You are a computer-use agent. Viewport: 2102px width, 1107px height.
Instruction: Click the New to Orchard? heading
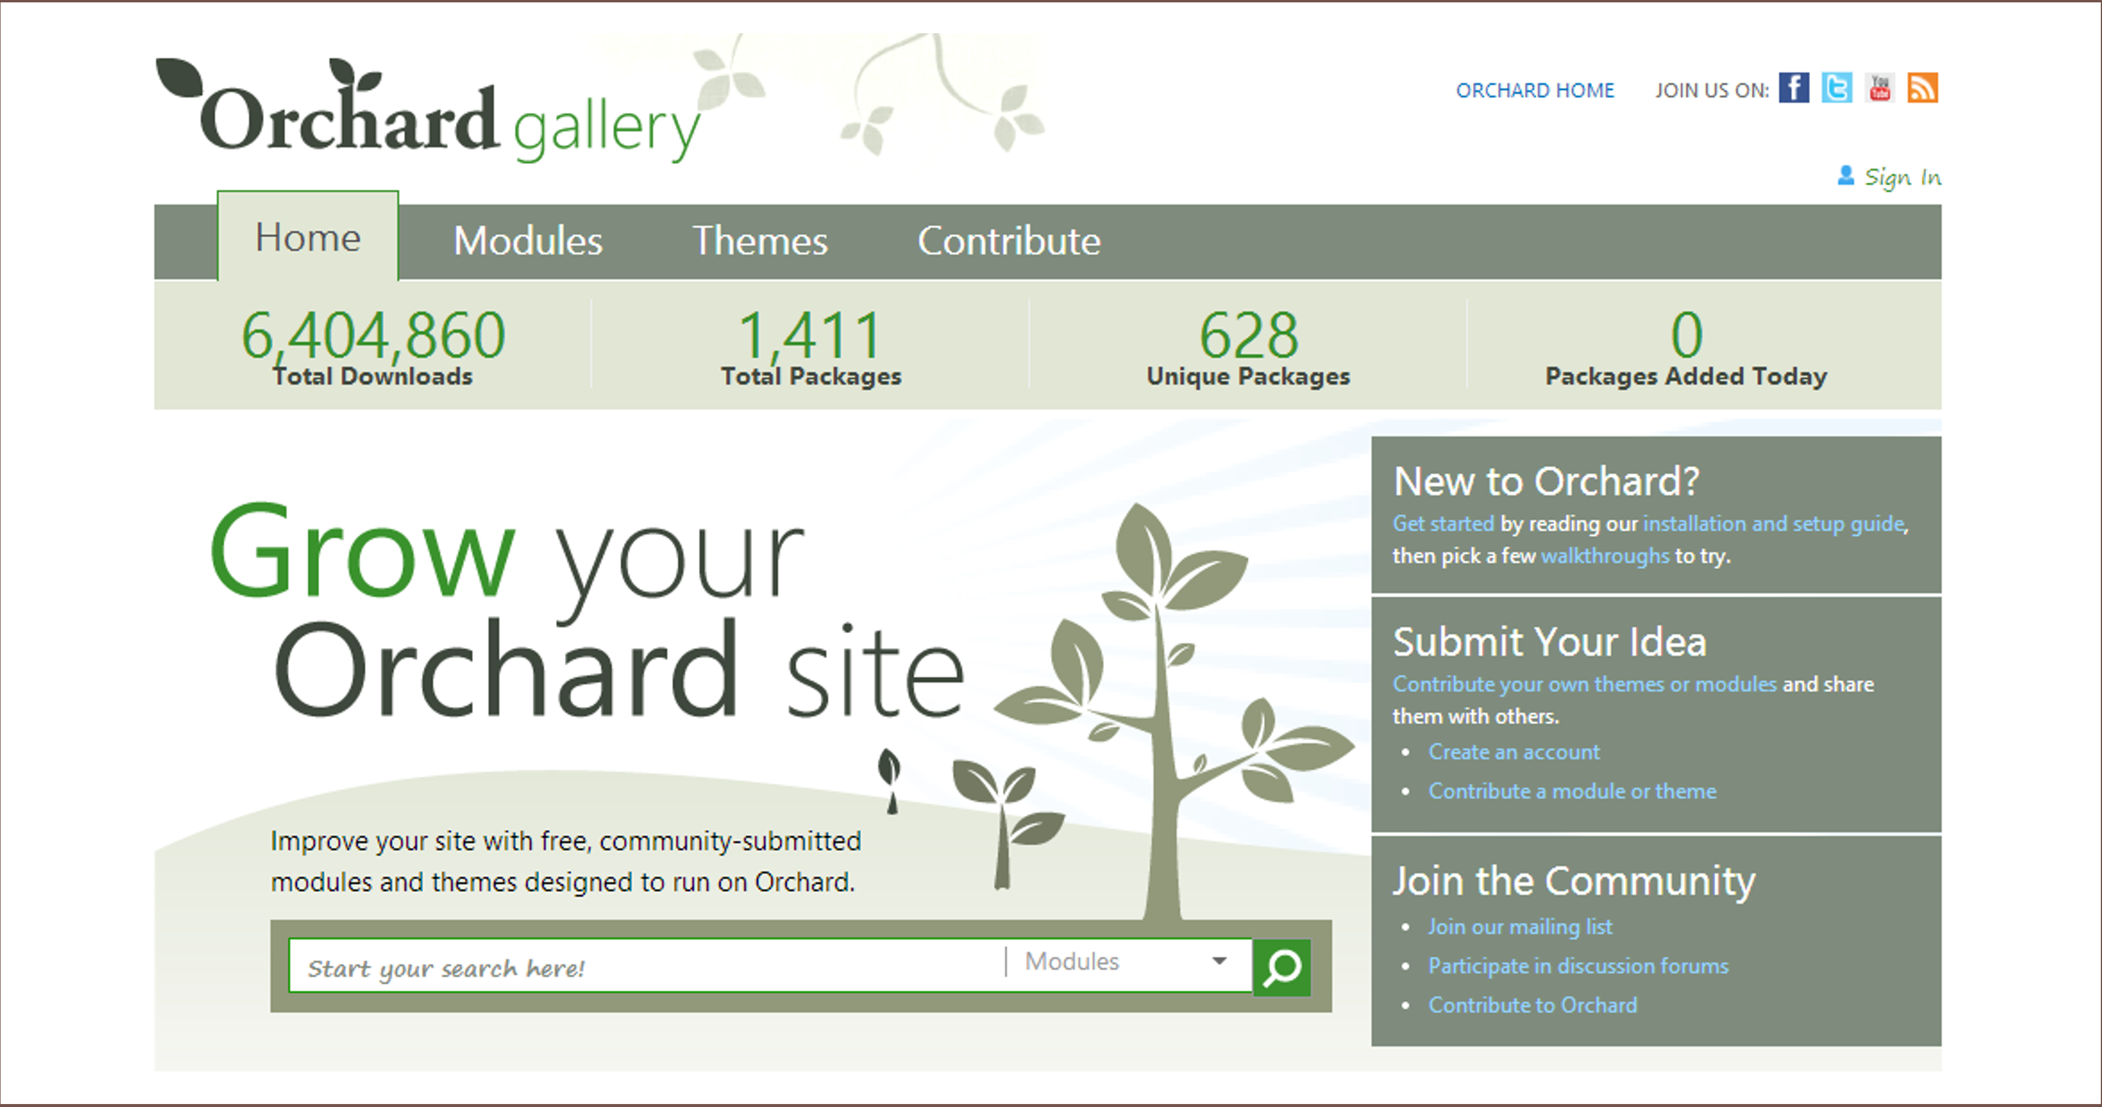coord(1546,481)
